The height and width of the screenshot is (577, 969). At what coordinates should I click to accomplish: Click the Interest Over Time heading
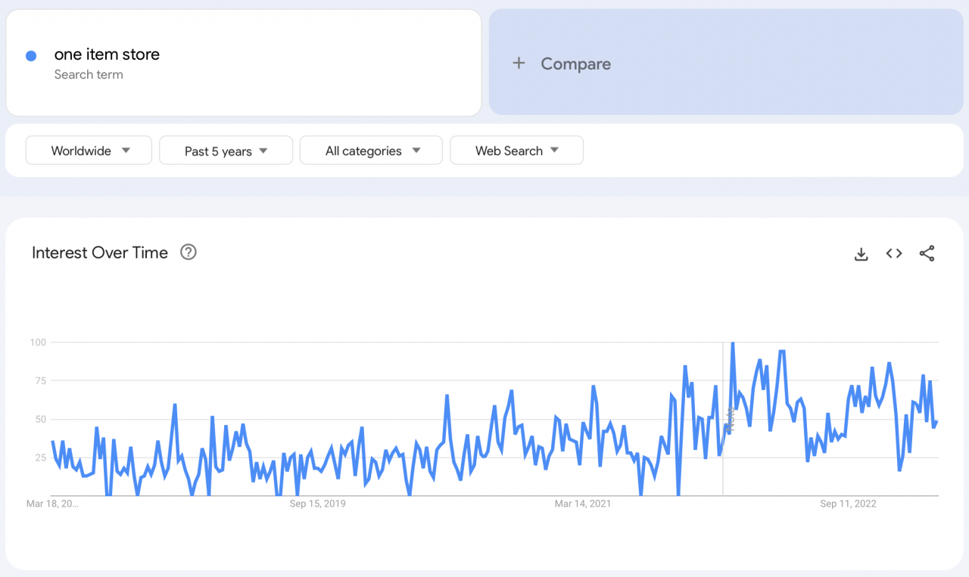point(99,252)
